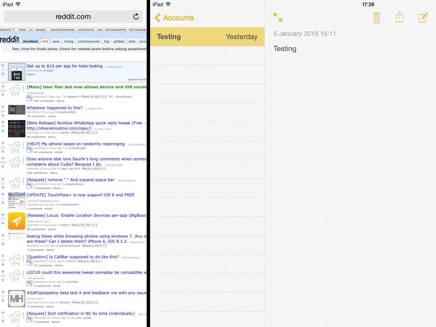Screen dimensions: 436x327
Task: Open the Locus Release post title
Action: [86, 215]
